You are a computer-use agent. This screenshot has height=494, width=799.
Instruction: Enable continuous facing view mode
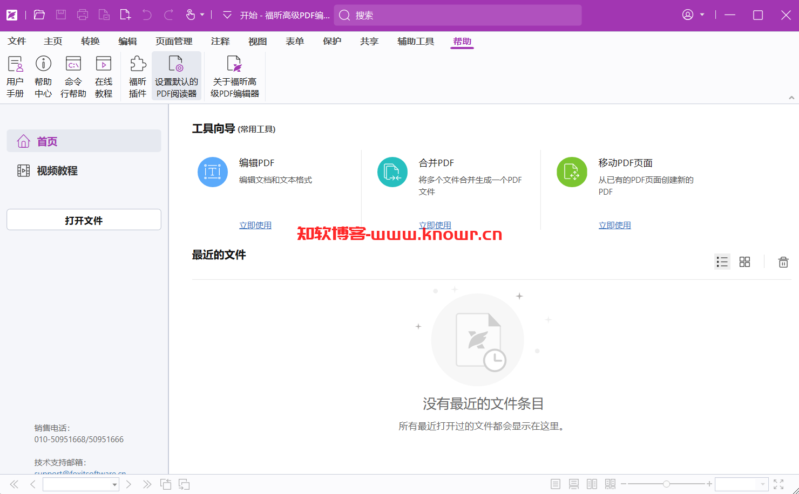pos(610,484)
